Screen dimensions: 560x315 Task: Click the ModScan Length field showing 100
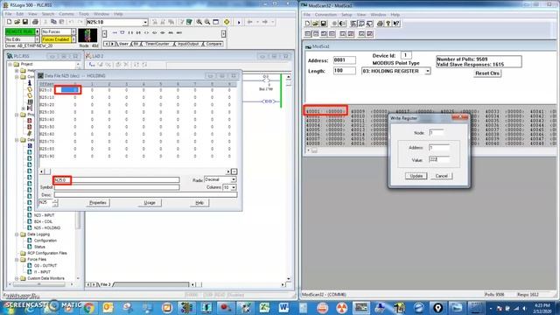pos(344,71)
